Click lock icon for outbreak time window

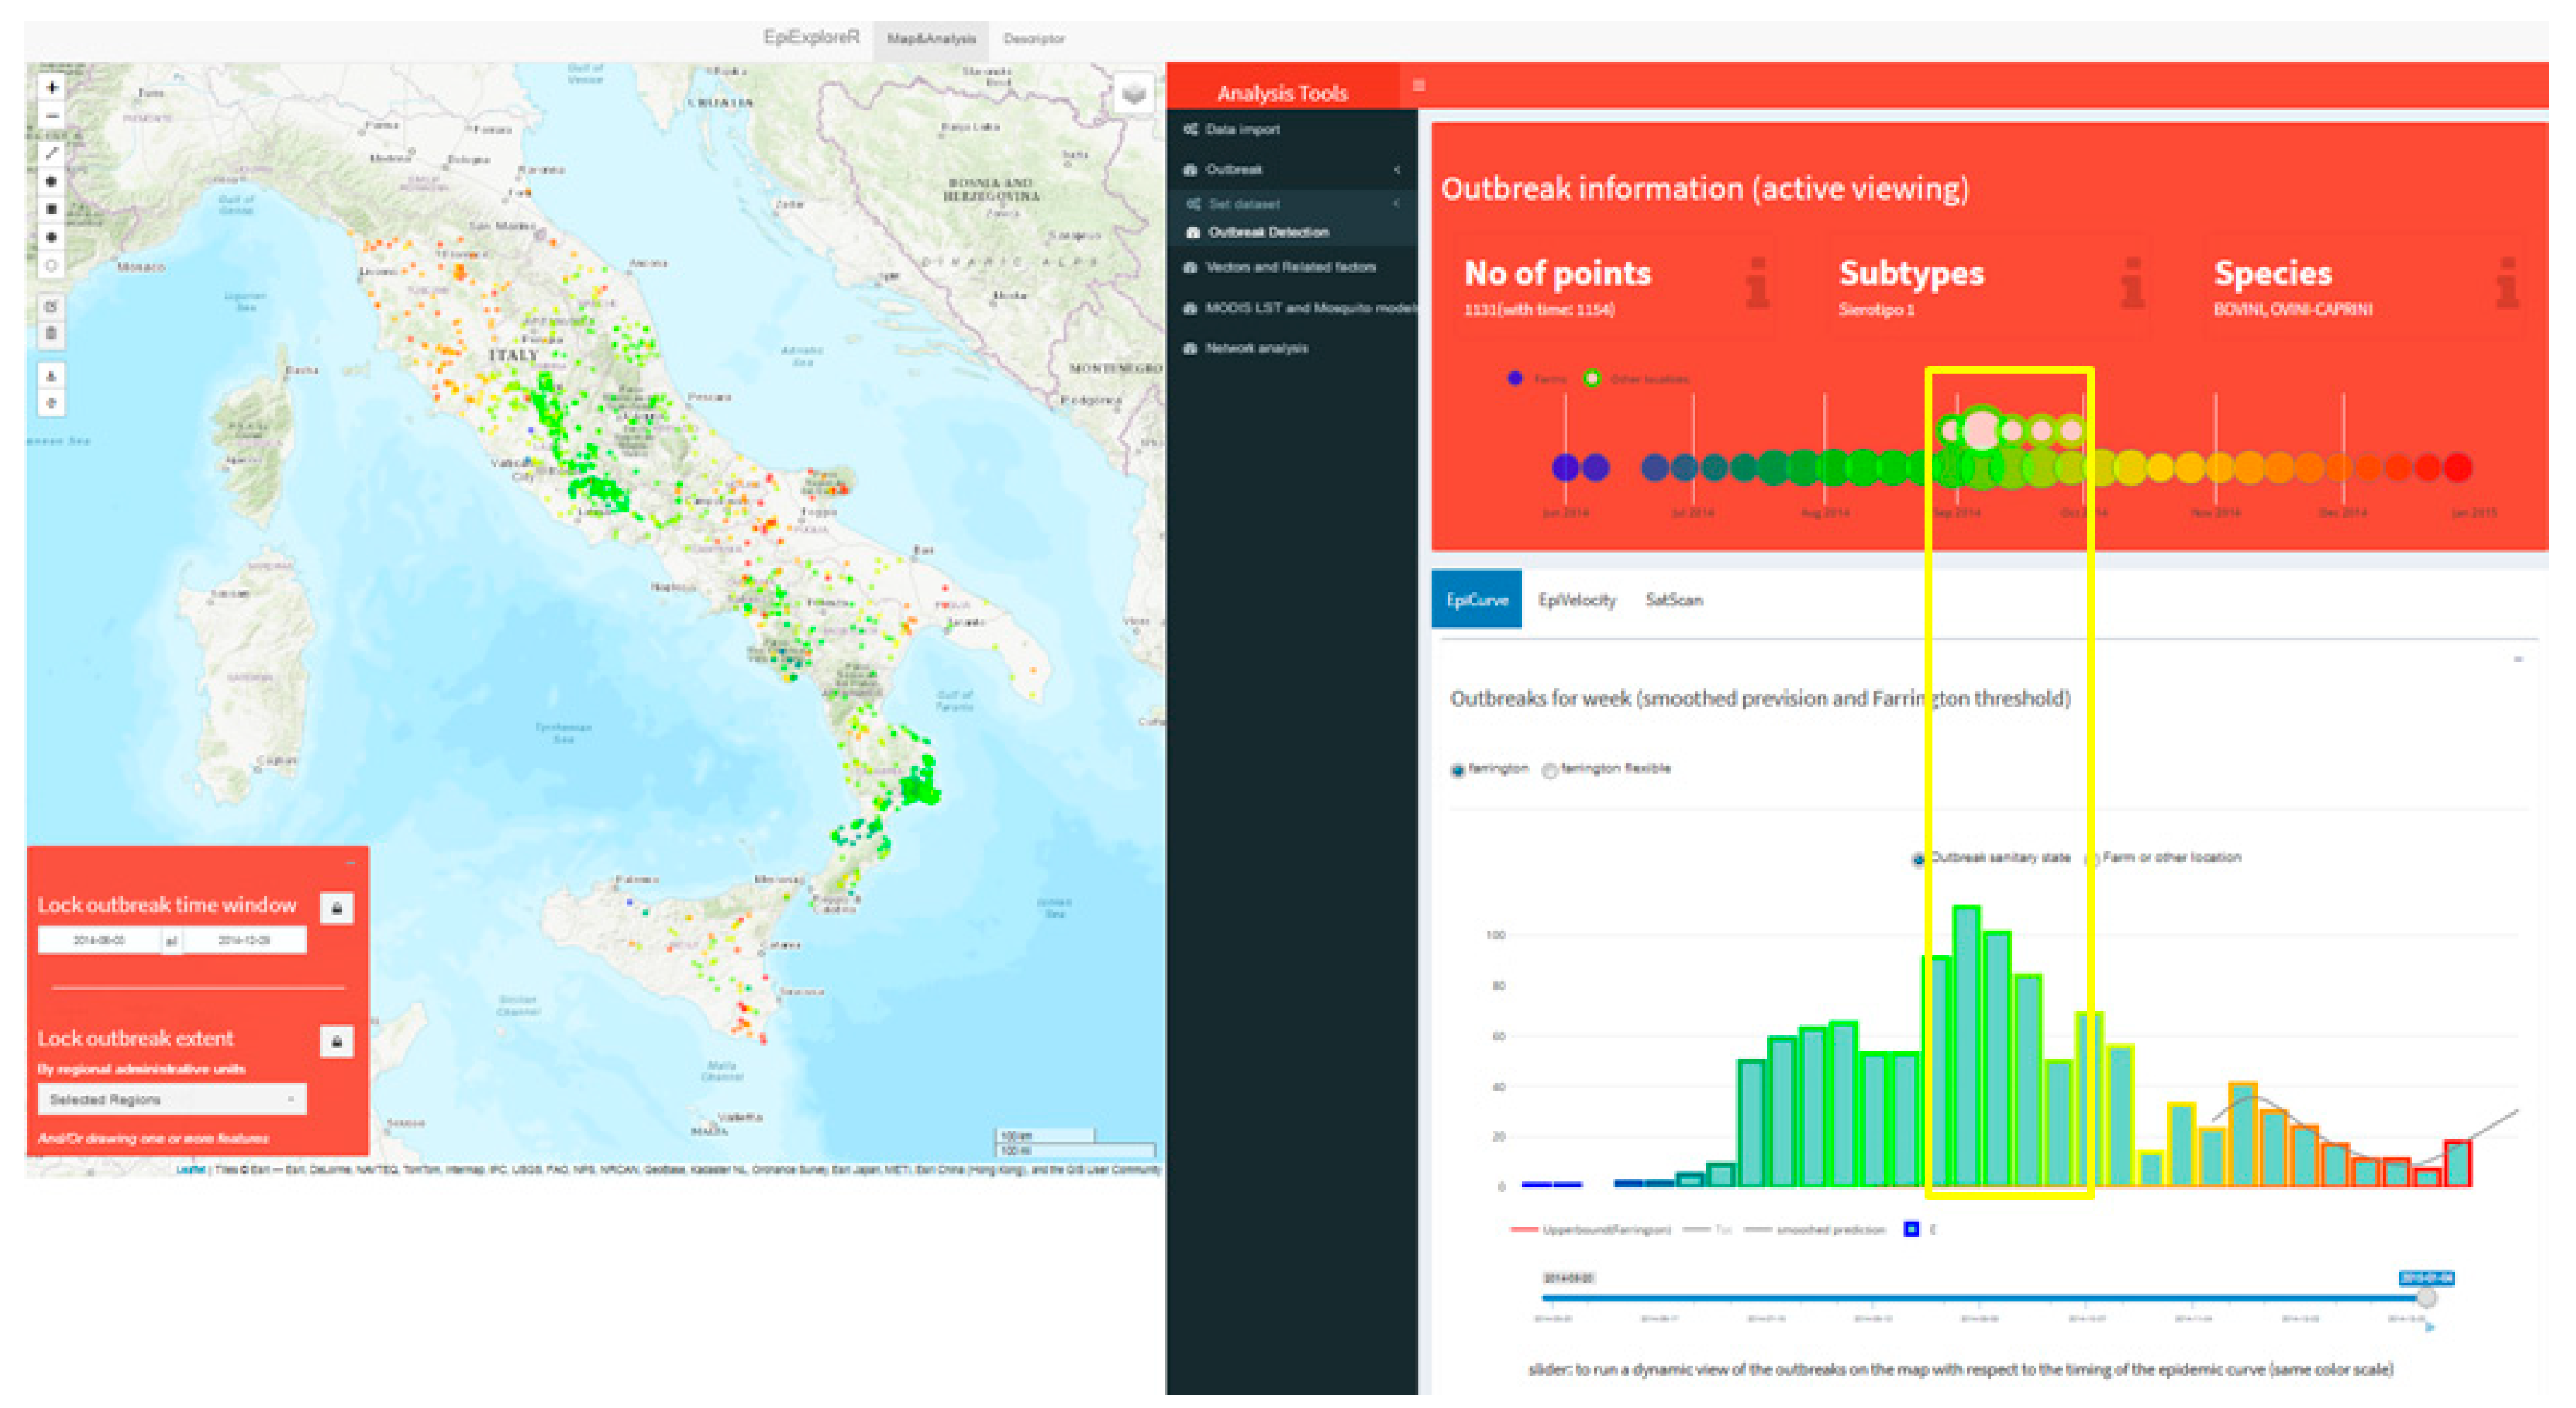[x=337, y=908]
